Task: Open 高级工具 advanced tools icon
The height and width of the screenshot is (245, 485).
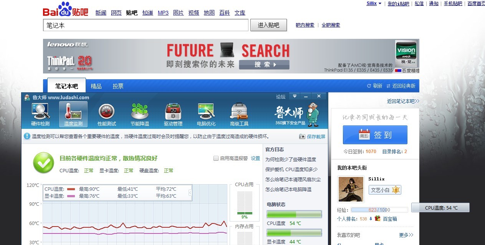Action: click(239, 114)
